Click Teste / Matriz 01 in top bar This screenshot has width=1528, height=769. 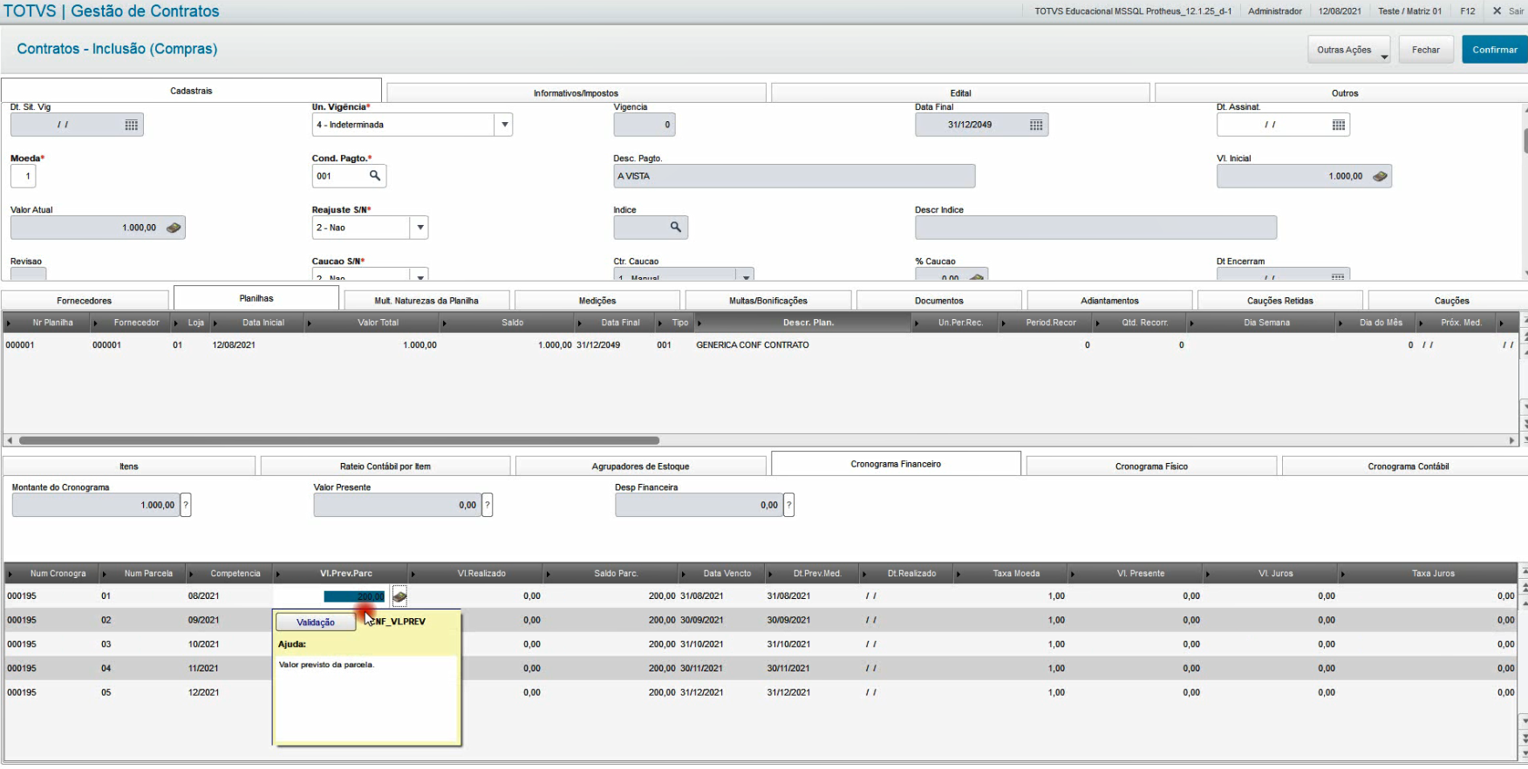pos(1409,11)
